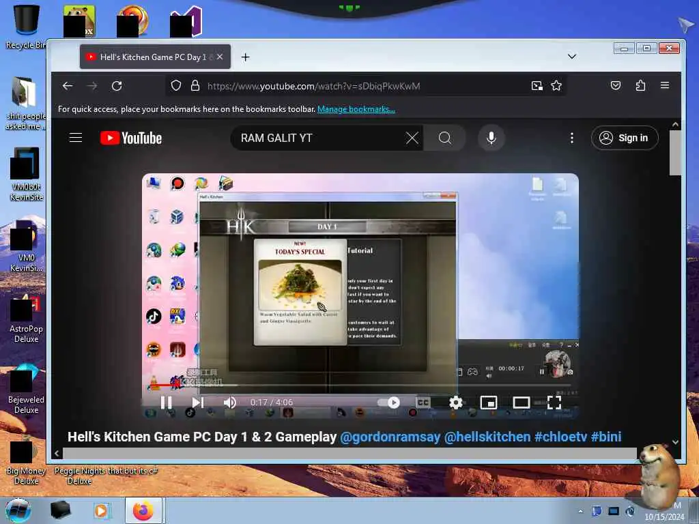Select the 'shit people asked me' folder
The height and width of the screenshot is (524, 699).
click(25, 104)
